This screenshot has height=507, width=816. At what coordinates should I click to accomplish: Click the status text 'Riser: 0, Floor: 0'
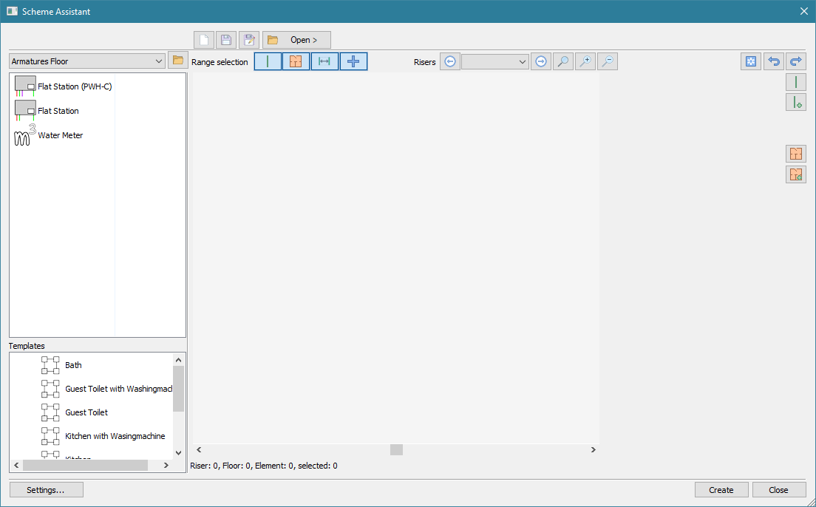pos(221,466)
